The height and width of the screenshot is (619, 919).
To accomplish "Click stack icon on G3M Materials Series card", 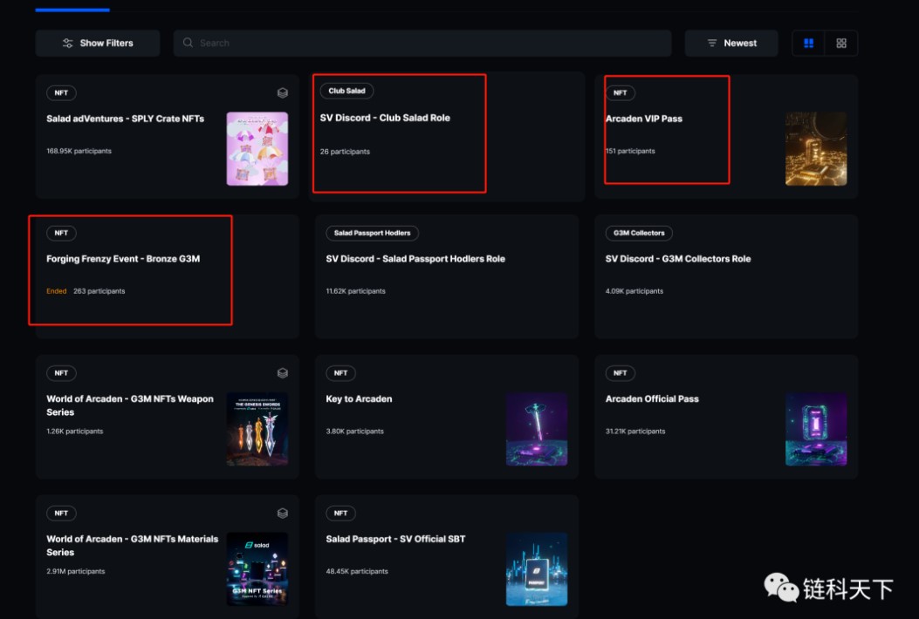I will pyautogui.click(x=283, y=513).
